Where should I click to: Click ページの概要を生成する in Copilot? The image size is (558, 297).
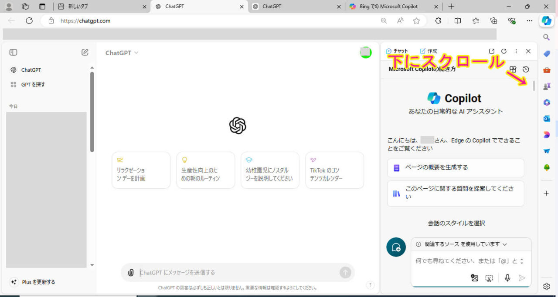[x=456, y=167]
